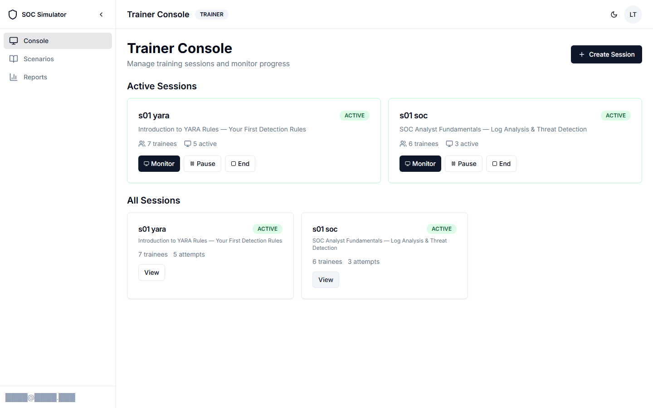Click the email link at sidebar bottom
Image resolution: width=653 pixels, height=408 pixels.
(x=40, y=398)
